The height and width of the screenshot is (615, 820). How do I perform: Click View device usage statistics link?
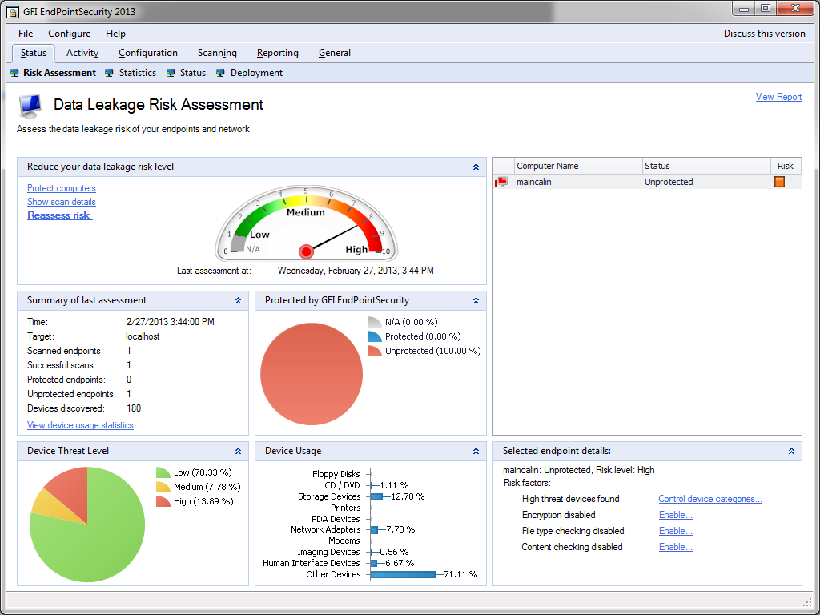pyautogui.click(x=81, y=425)
